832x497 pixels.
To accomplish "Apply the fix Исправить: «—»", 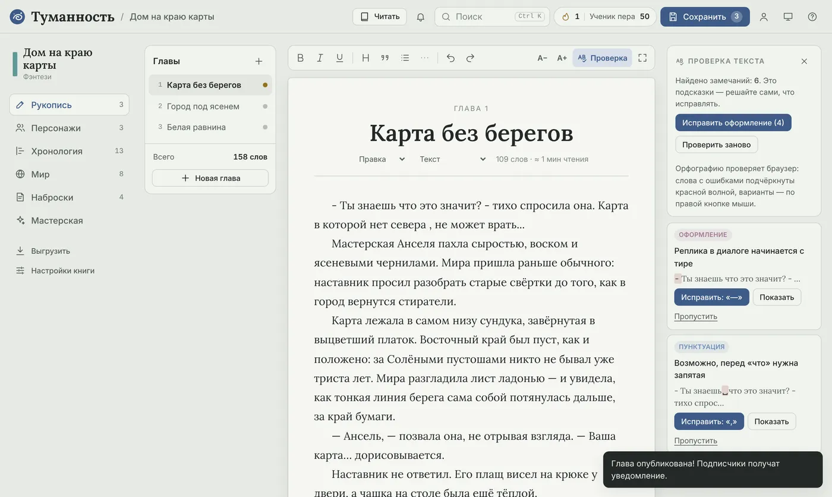I will point(711,297).
